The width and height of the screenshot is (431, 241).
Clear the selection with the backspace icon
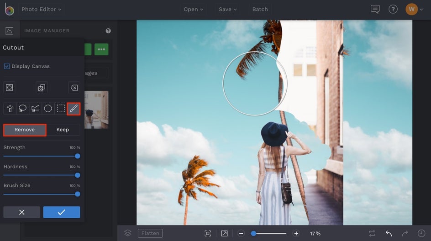click(x=74, y=88)
